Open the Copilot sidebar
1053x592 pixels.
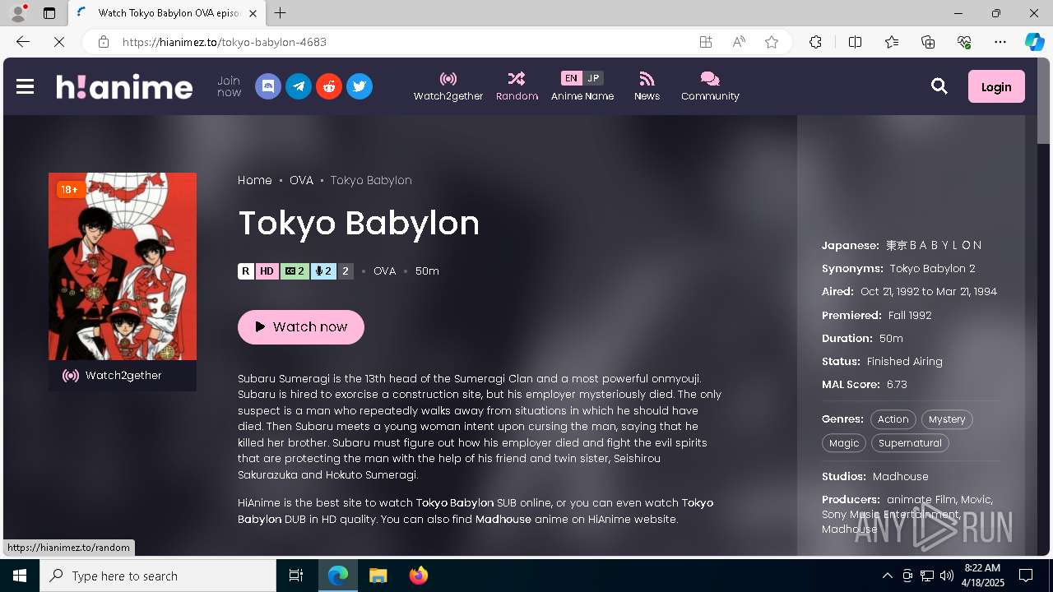pos(1034,42)
